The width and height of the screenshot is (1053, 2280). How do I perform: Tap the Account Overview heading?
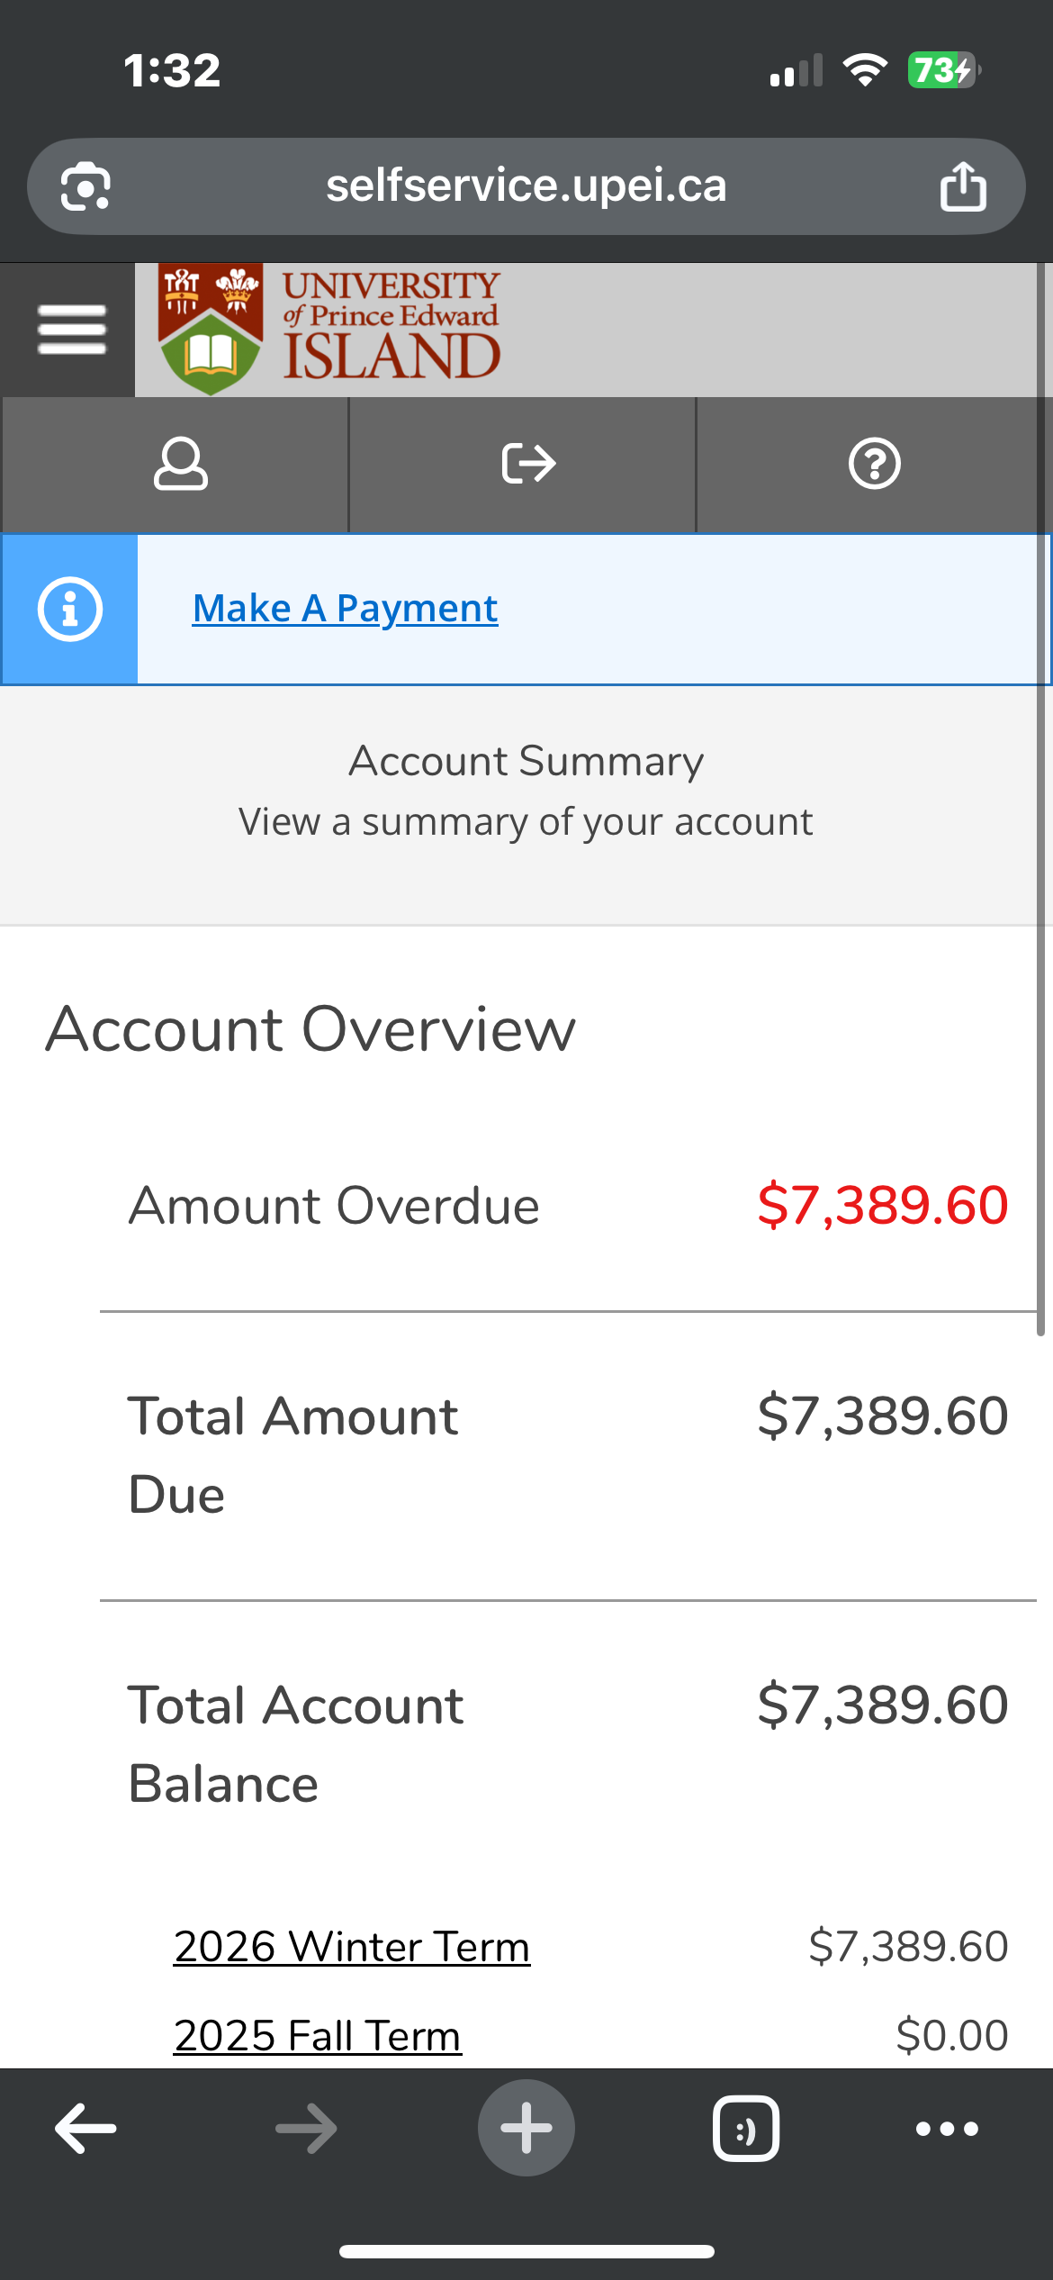(310, 1029)
